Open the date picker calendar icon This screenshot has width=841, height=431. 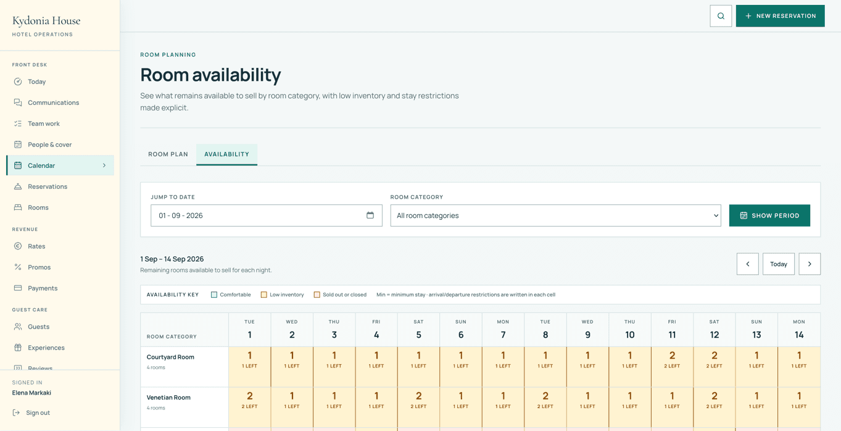[370, 215]
